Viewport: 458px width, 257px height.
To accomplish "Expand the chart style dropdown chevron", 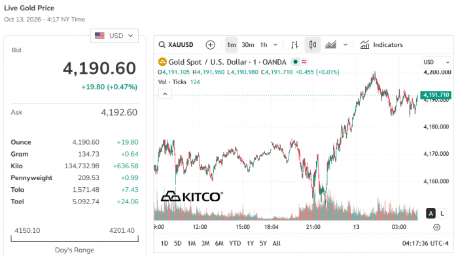I will click(345, 45).
